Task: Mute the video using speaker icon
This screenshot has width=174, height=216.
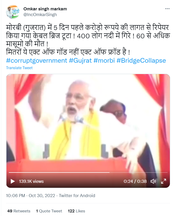Action: coord(153,181)
